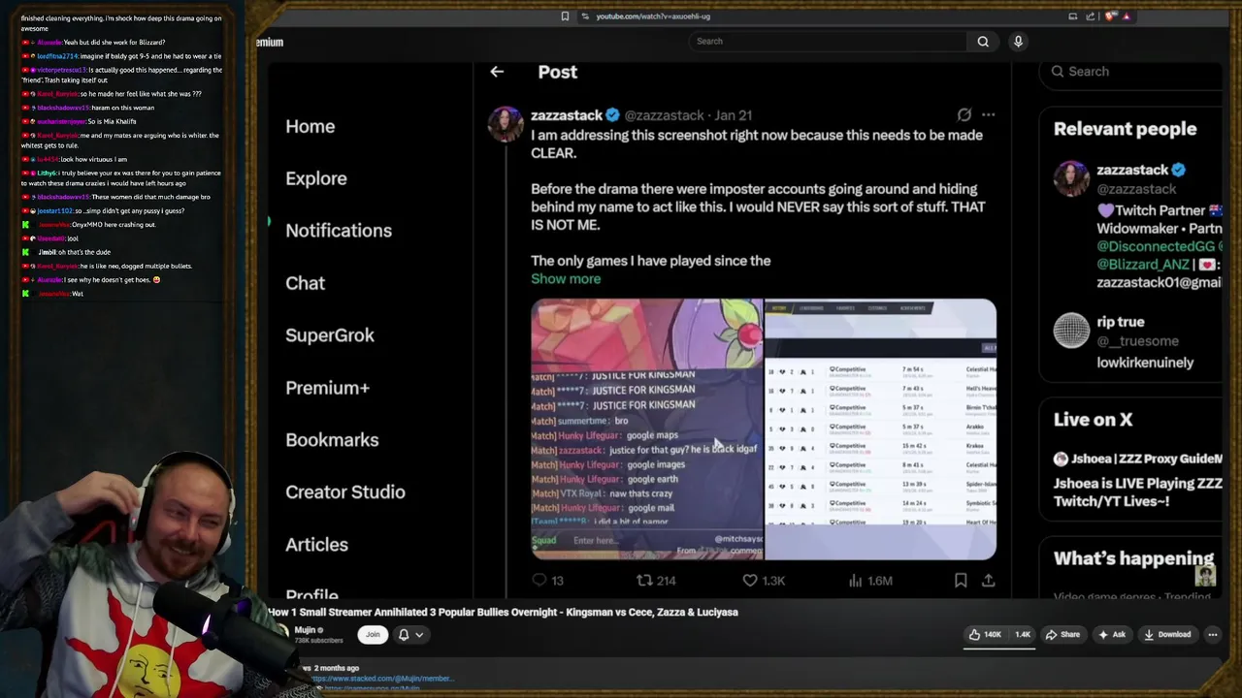The height and width of the screenshot is (698, 1242).
Task: Click the magnifier icon in X search box
Action: pos(1058,71)
